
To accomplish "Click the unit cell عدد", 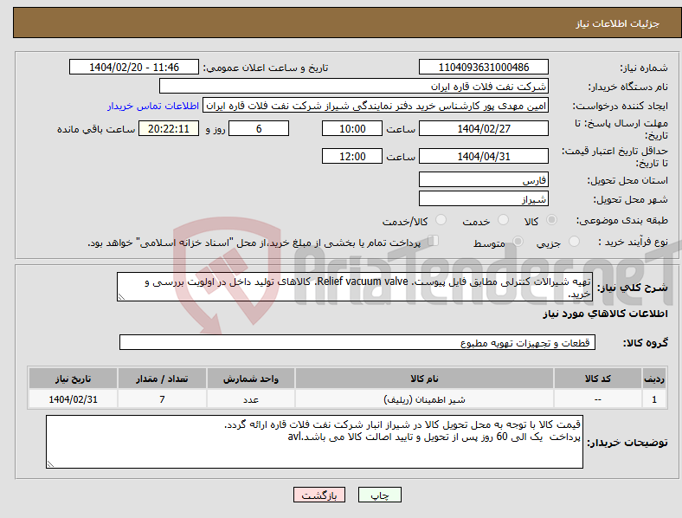I will (x=250, y=399).
